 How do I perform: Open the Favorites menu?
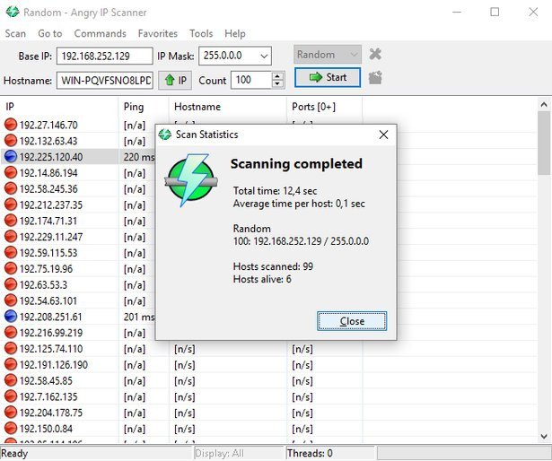[158, 33]
